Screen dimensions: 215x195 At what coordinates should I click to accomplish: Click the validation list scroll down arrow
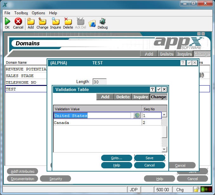click(164, 149)
